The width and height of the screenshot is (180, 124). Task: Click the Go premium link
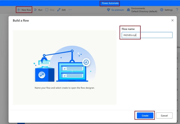click(x=115, y=10)
